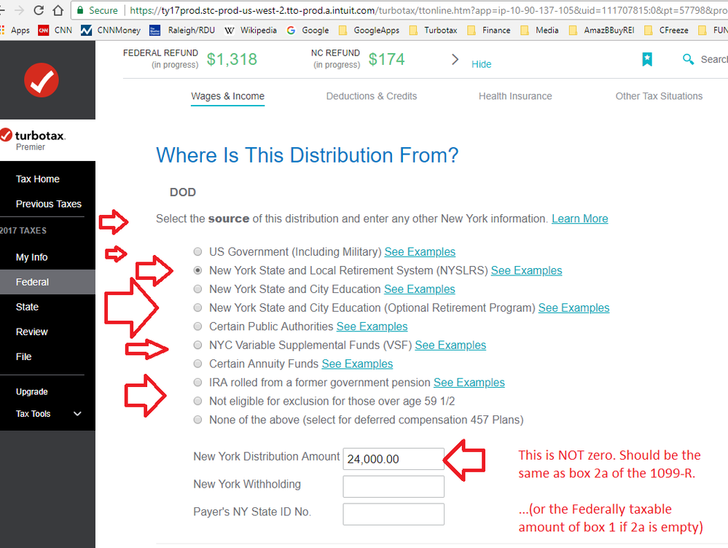Viewport: 728px width, 548px height.
Task: Open the CNN bookmark
Action: click(55, 30)
